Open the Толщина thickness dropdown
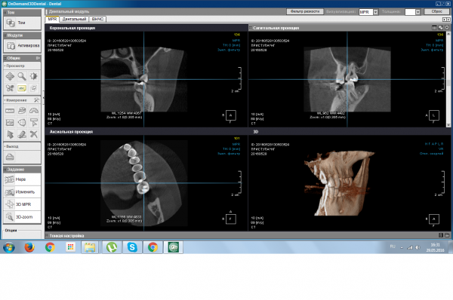 418,12
